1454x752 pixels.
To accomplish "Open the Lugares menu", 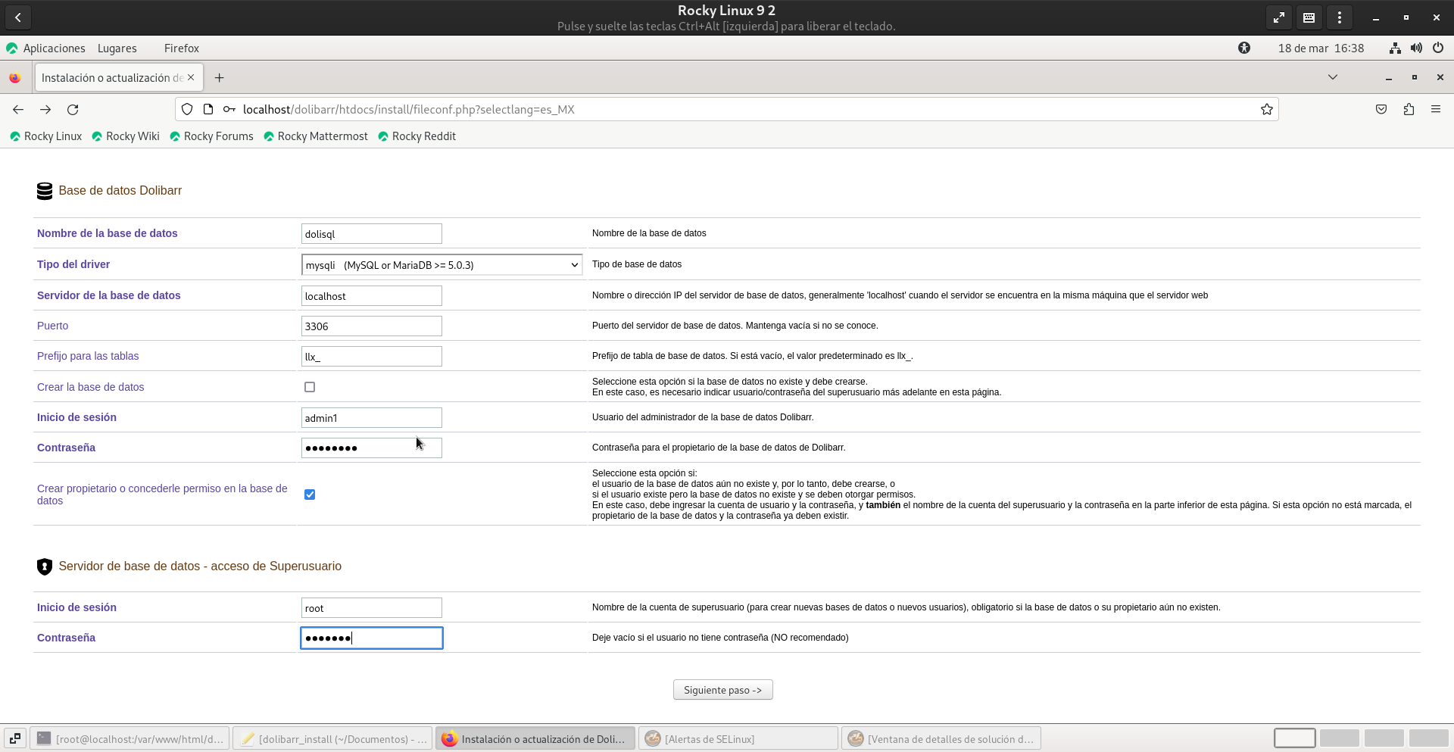I will tap(117, 48).
